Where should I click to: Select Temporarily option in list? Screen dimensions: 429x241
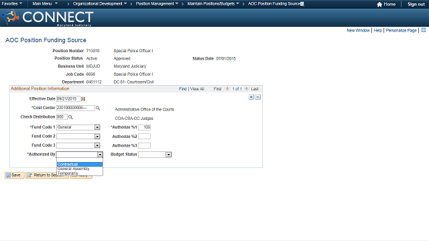[80, 173]
